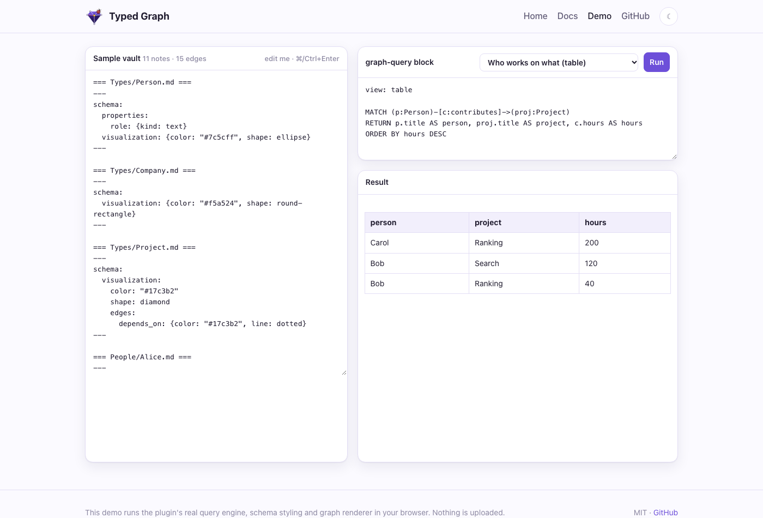Toggle dark mode moon button
This screenshot has width=763, height=518.
tap(669, 16)
